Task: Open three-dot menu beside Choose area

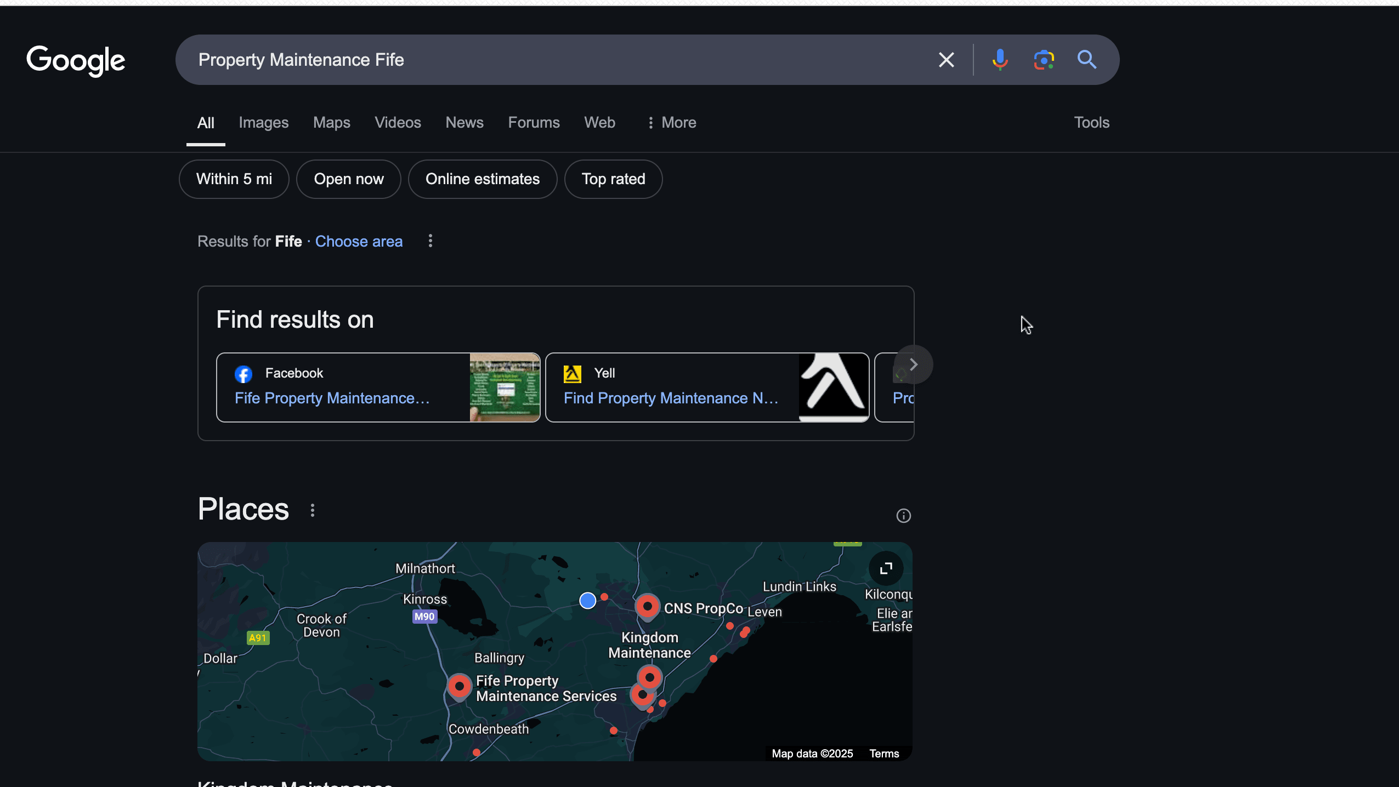Action: pyautogui.click(x=431, y=241)
